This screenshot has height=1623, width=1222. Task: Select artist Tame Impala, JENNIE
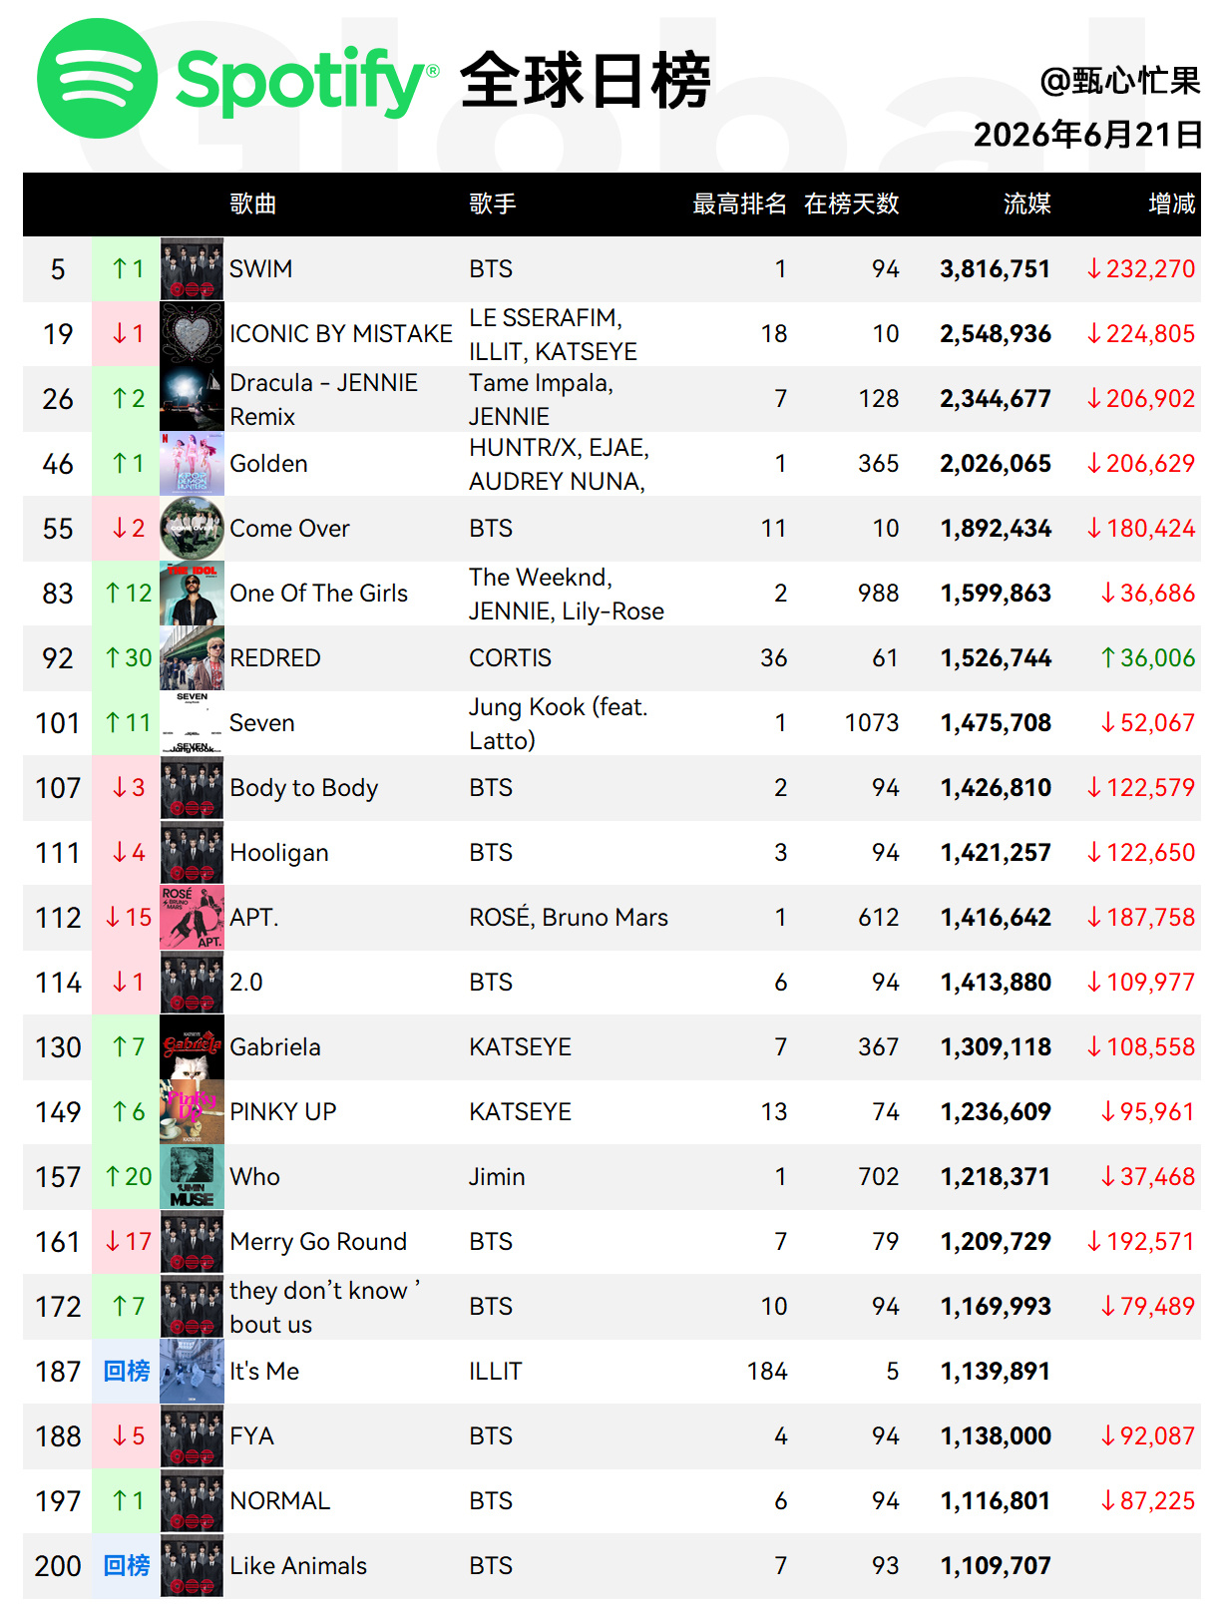pyautogui.click(x=542, y=399)
